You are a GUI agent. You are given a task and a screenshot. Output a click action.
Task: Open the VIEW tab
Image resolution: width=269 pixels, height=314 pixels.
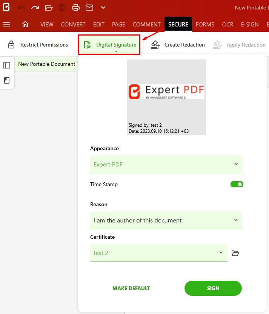(47, 25)
